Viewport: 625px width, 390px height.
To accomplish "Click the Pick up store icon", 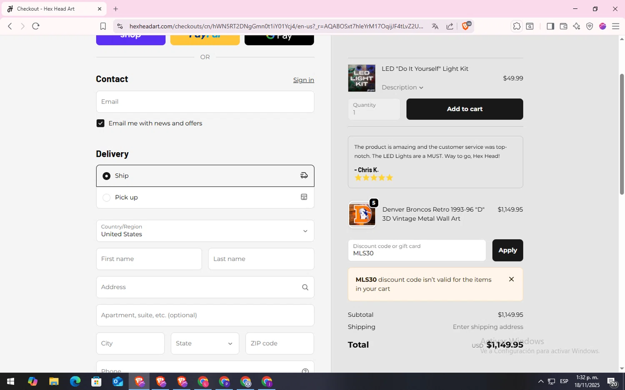I will (304, 197).
